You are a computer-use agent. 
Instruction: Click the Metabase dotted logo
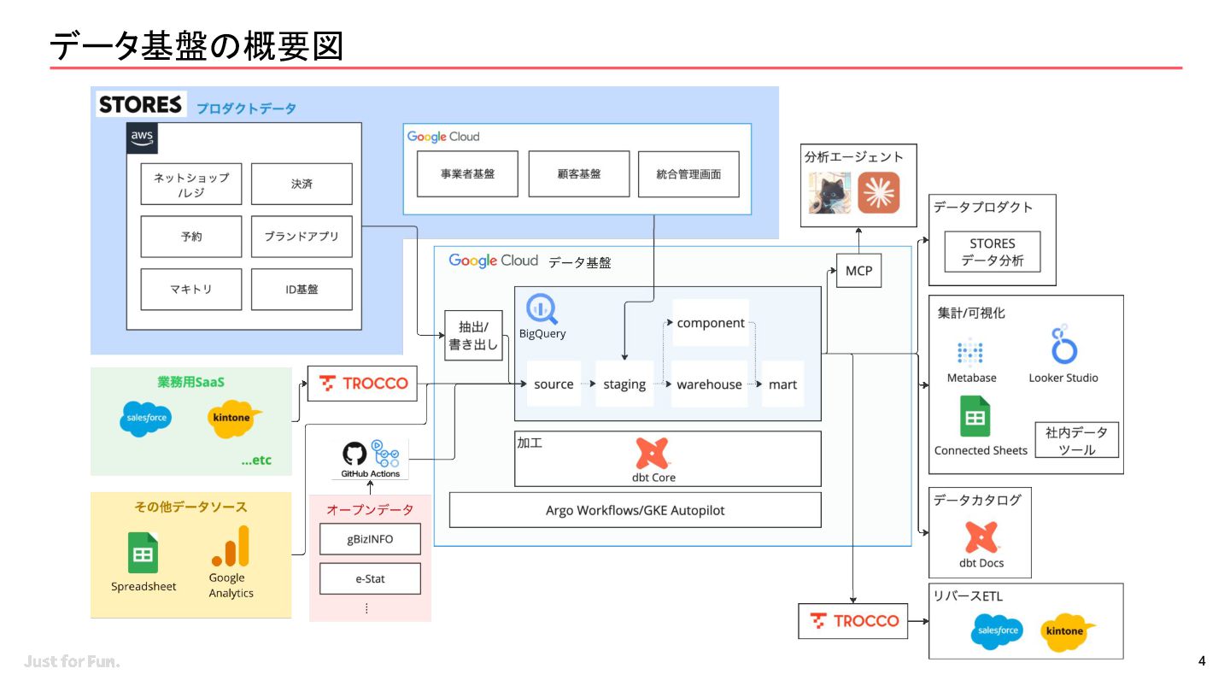(x=970, y=353)
